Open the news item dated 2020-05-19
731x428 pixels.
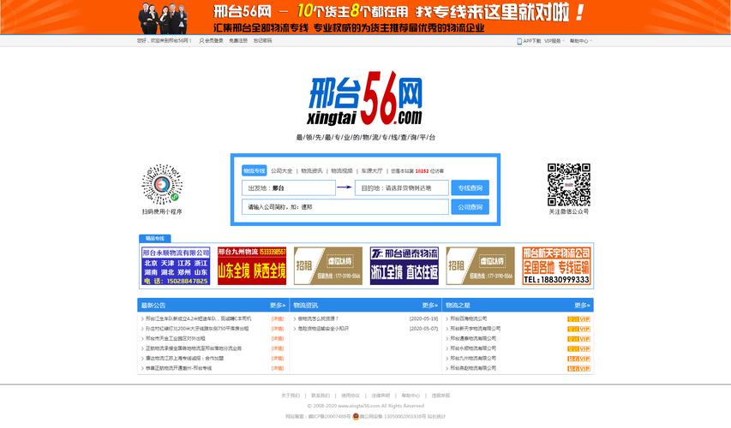click(x=318, y=319)
